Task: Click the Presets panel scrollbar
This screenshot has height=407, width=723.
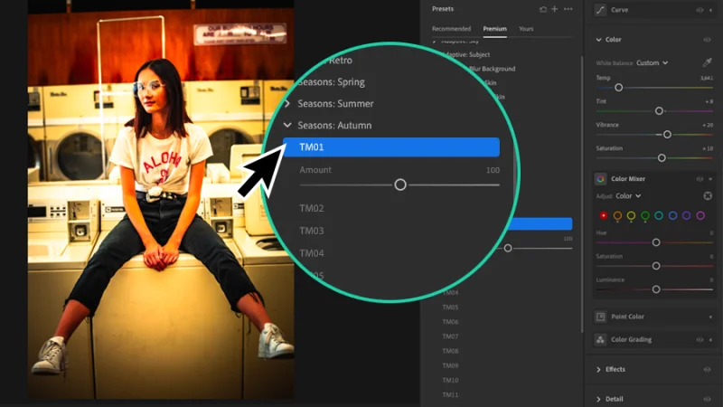Action: point(582,194)
